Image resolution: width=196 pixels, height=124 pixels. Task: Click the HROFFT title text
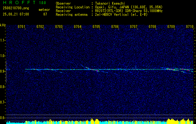19,2
